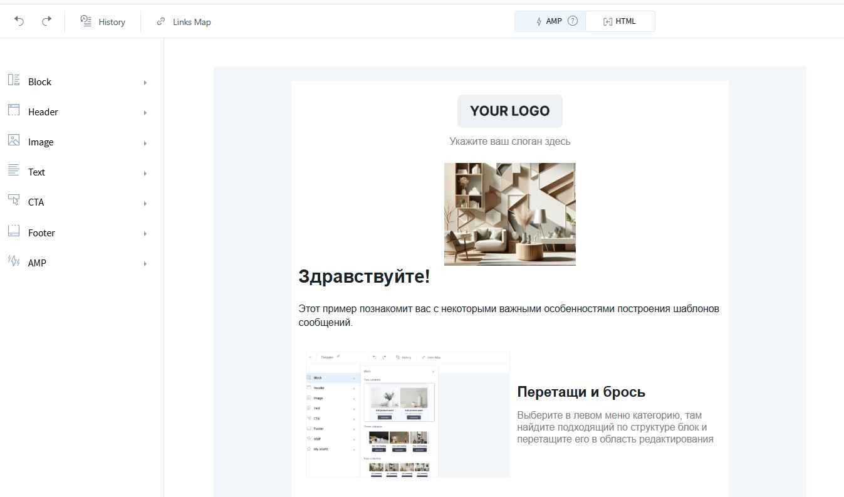Select the interior design image
Image resolution: width=844 pixels, height=497 pixels.
coord(509,214)
